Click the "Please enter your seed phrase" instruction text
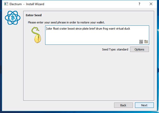The width and height of the screenshot is (159, 113). pos(66,22)
